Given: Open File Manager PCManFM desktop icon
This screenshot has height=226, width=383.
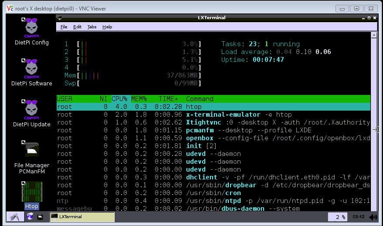Looking at the screenshot, I should coord(31,157).
